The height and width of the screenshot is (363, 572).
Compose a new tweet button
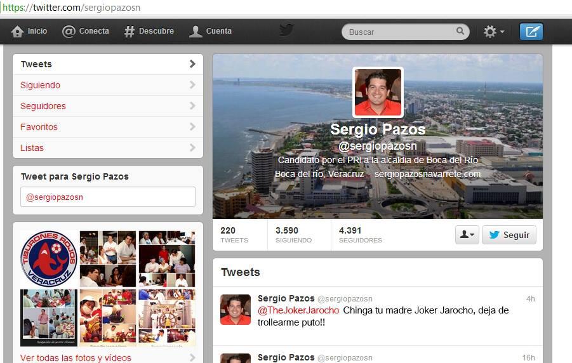(531, 32)
